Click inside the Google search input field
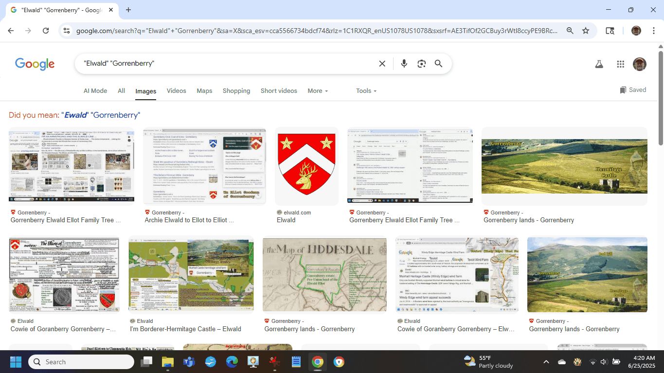The height and width of the screenshot is (373, 664). pos(229,64)
